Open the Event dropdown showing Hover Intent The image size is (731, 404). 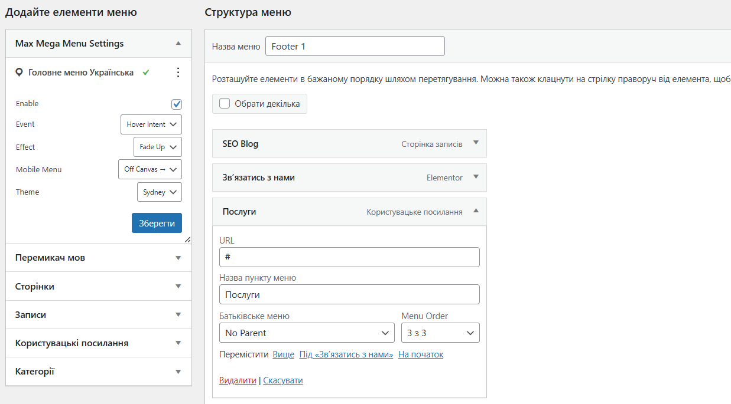[151, 124]
